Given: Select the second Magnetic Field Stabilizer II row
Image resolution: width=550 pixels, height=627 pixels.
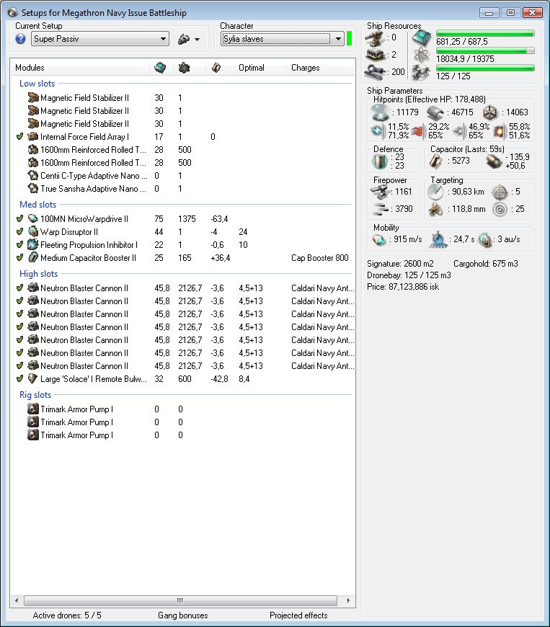Looking at the screenshot, I should 183,111.
